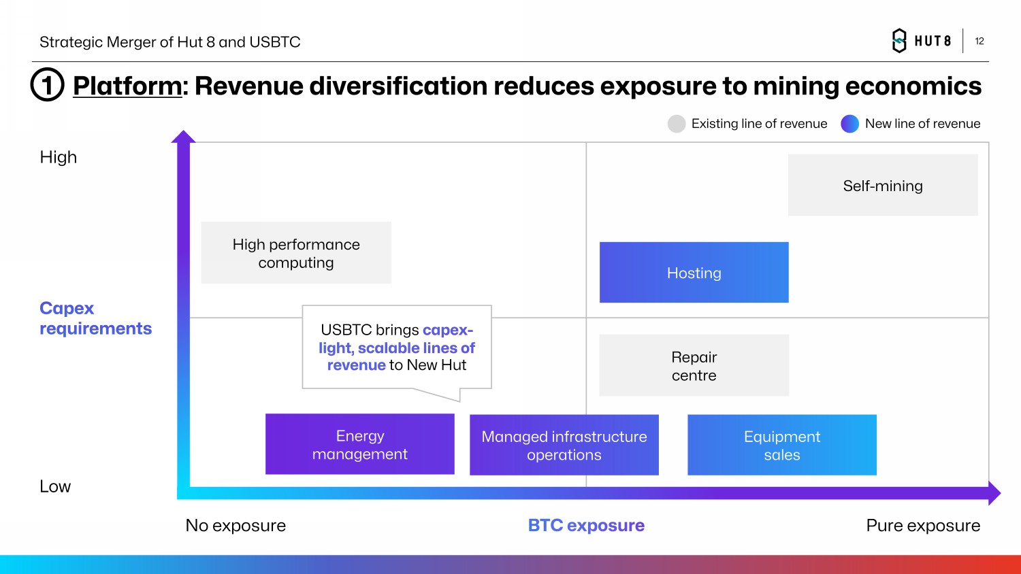Viewport: 1021px width, 574px height.
Task: Click the underlined Platform word in title
Action: tap(127, 86)
